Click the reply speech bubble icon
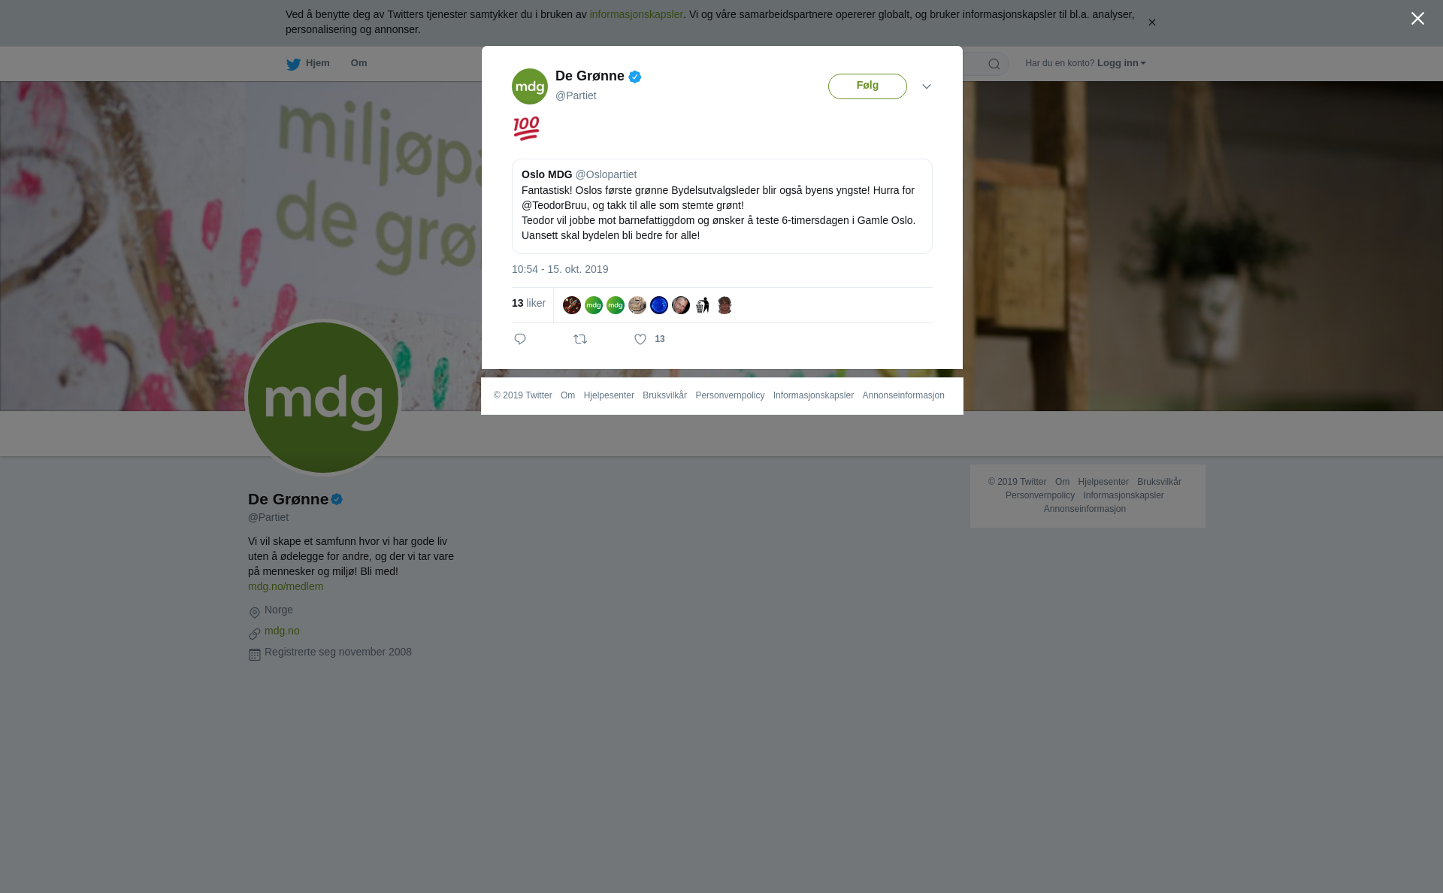The height and width of the screenshot is (893, 1443). [x=520, y=339]
